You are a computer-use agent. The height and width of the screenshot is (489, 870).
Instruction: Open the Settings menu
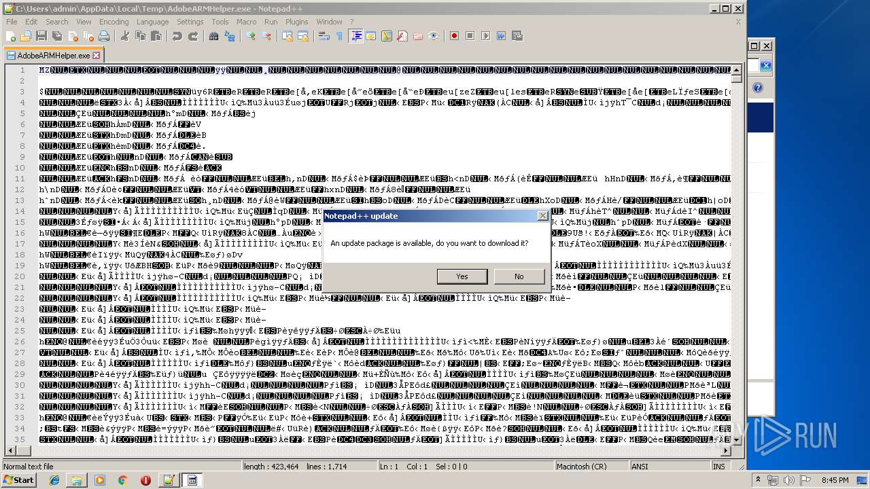pyautogui.click(x=190, y=22)
